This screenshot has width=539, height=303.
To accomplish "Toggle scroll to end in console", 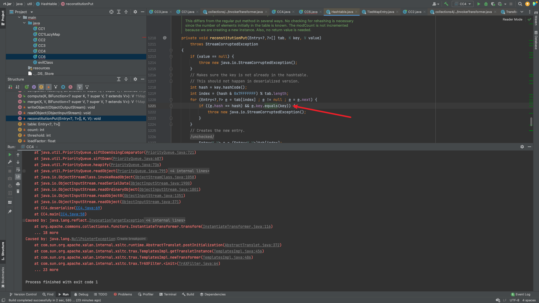I will [x=18, y=177].
